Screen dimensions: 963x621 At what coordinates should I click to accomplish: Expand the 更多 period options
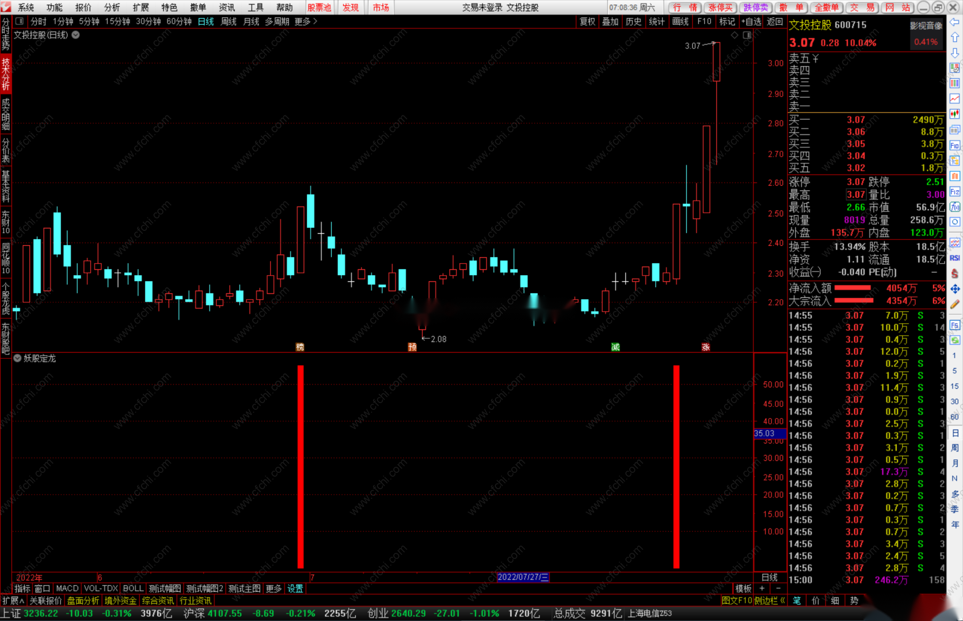[306, 21]
